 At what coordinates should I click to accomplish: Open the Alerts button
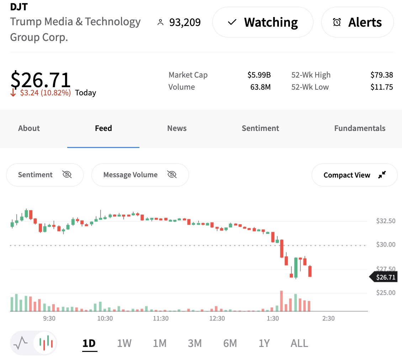pos(358,22)
